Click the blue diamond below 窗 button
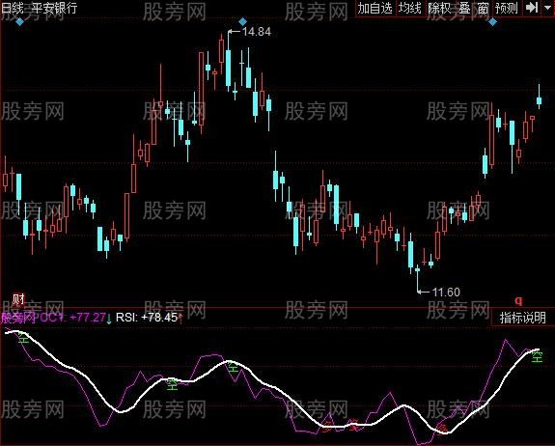The width and height of the screenshot is (555, 446). [492, 22]
